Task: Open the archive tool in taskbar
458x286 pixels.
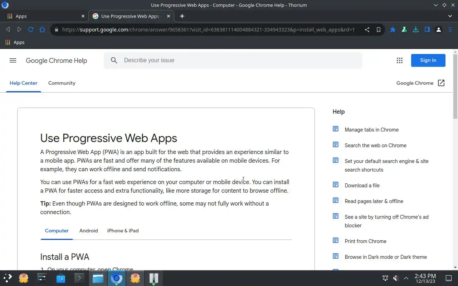Action: click(x=154, y=278)
